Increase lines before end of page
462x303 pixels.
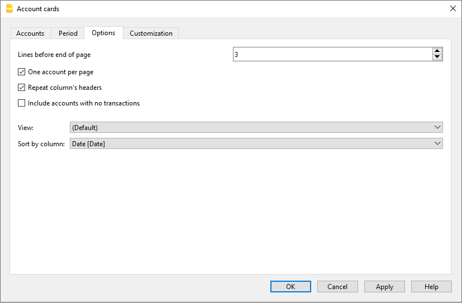pyautogui.click(x=437, y=51)
